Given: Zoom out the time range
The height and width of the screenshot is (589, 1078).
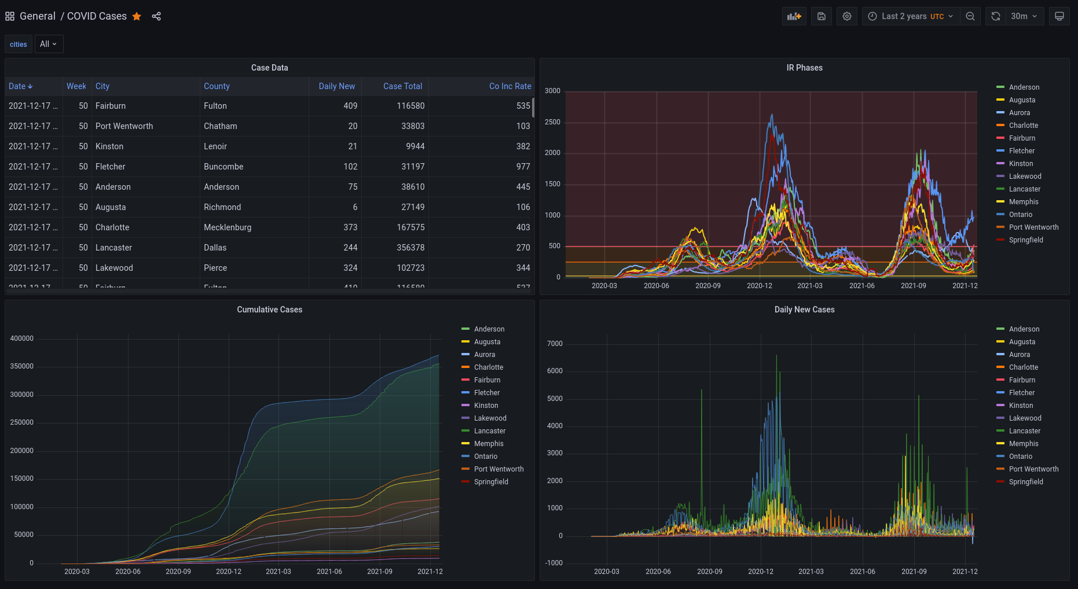Looking at the screenshot, I should (x=970, y=16).
